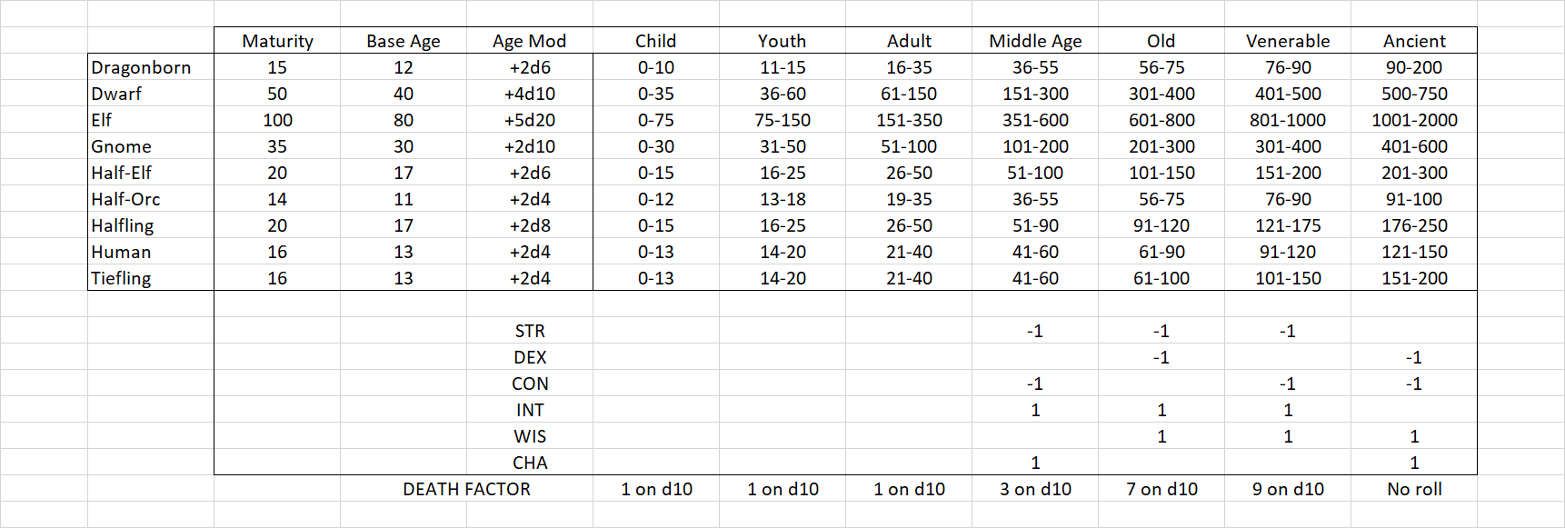Viewport: 1565px width, 528px height.
Task: Select the Dwarf Ancient cell 500-750
Action: tap(1414, 94)
